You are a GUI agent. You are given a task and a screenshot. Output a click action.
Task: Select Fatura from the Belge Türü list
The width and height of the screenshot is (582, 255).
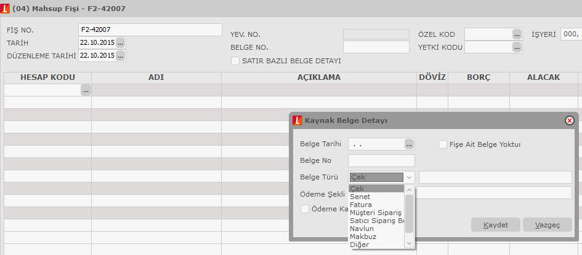(x=361, y=205)
